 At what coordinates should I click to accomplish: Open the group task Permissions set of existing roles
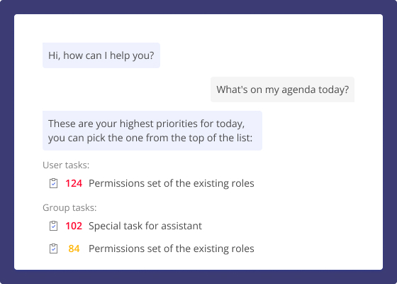[171, 248]
